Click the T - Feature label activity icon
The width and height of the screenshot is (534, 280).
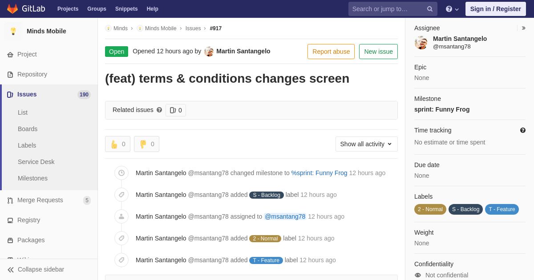tap(121, 260)
